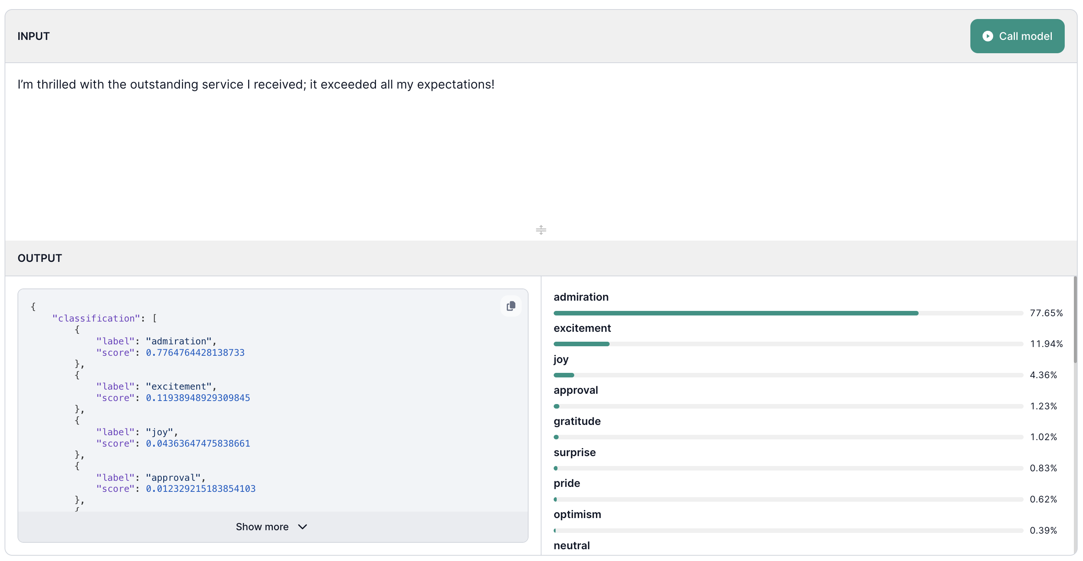Screen dimensions: 1083x561
Task: Select the INPUT section header
Action: (33, 36)
